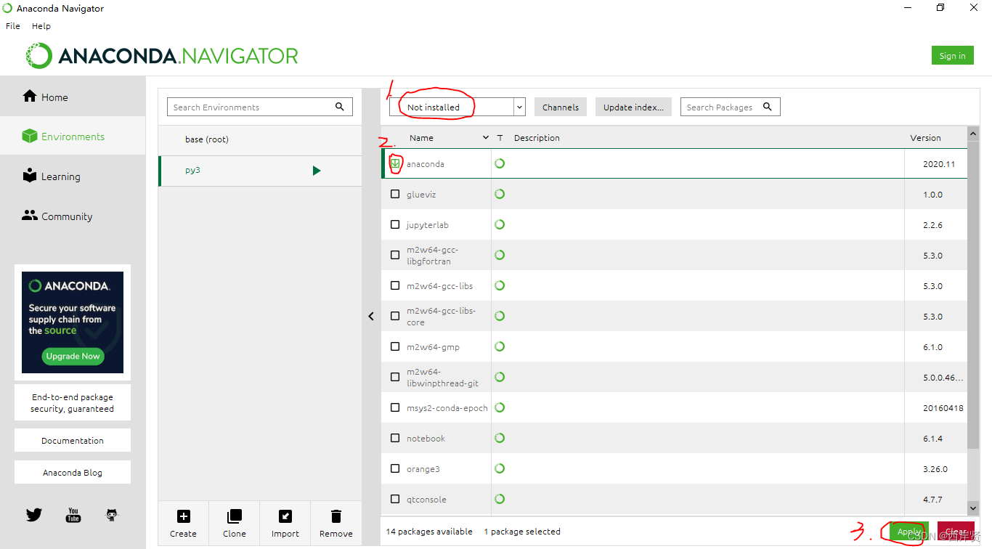The image size is (992, 549).
Task: Click the Version column header
Action: pos(926,137)
